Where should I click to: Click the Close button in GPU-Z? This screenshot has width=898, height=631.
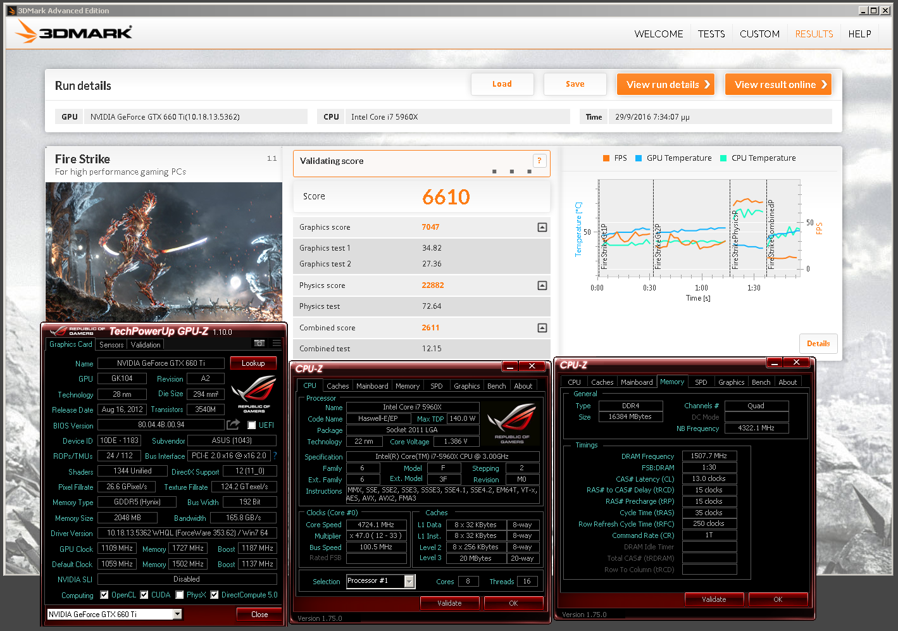(x=259, y=615)
